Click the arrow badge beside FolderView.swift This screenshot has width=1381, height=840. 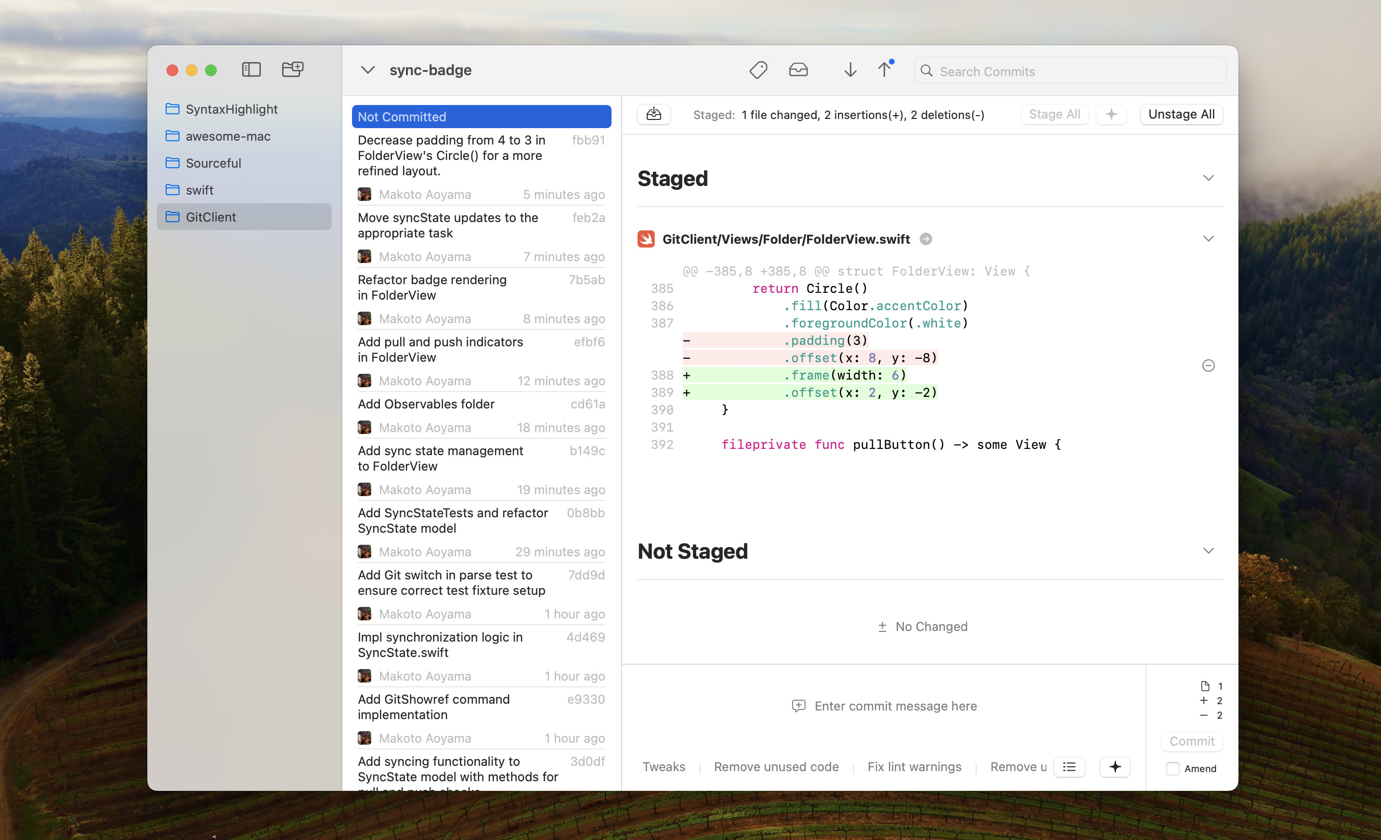point(926,239)
